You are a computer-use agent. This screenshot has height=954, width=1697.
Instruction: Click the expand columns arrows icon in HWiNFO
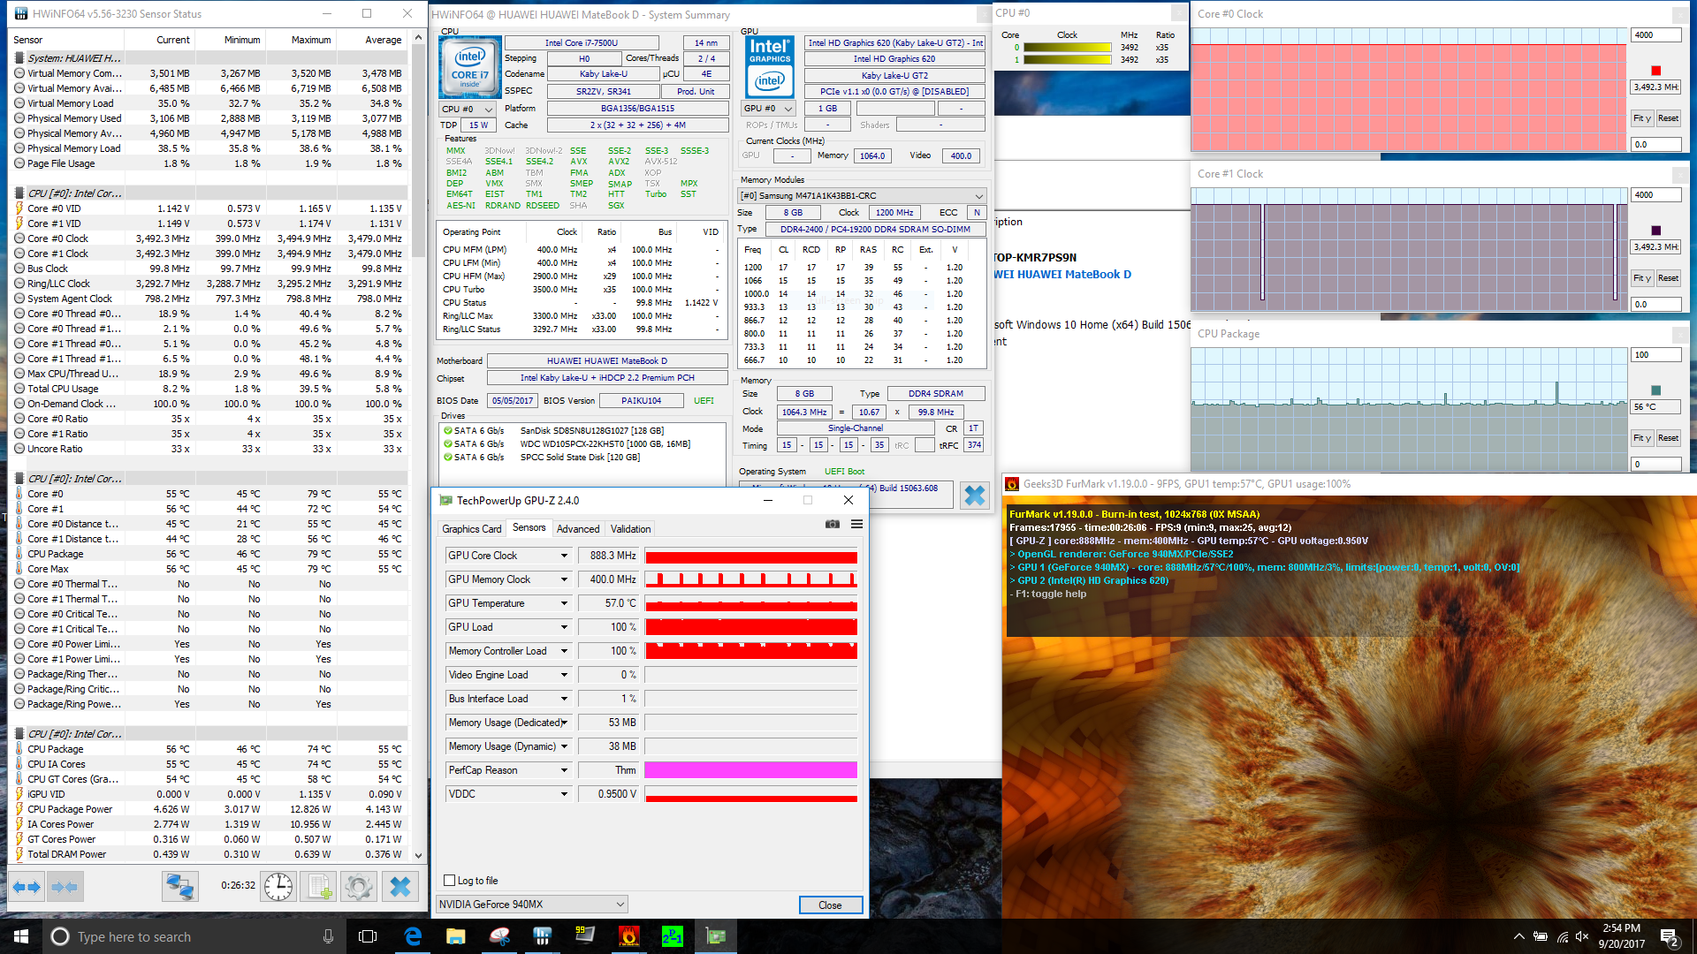tap(27, 887)
